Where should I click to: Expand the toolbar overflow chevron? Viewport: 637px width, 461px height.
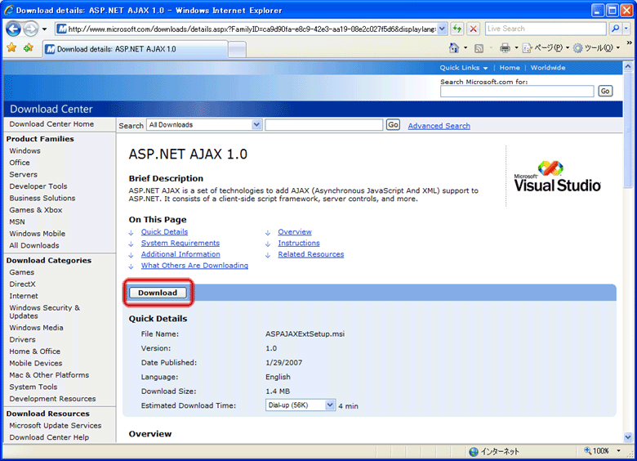point(630,43)
